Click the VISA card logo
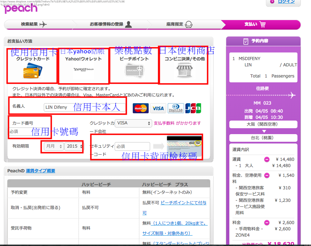The width and height of the screenshot is (311, 246). pyautogui.click(x=158, y=108)
